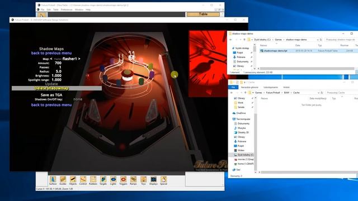The image size is (358, 201).
Task: Select the Objects tool in editor toolbar
Action: (73, 180)
